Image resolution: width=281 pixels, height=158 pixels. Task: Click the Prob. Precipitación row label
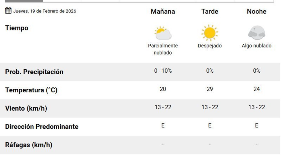(x=34, y=72)
